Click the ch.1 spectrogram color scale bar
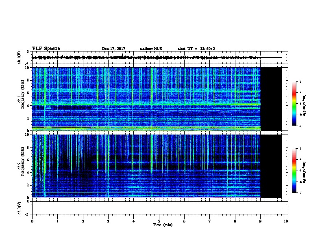 294,104
